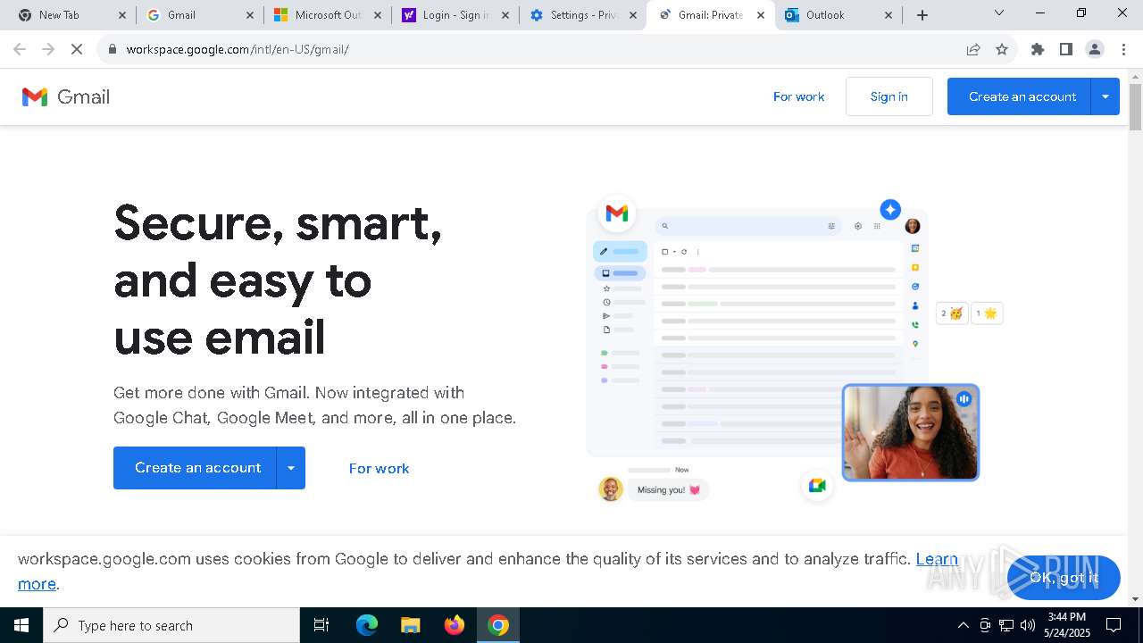Switch to Yahoo Login tab
Image resolution: width=1143 pixels, height=643 pixels.
(x=455, y=15)
